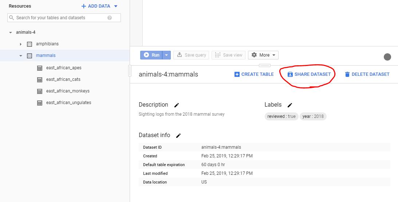398x202 pixels.
Task: Edit Dataset info with pencil icon
Action: tap(178, 136)
